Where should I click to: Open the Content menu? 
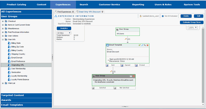[x=42, y=5]
